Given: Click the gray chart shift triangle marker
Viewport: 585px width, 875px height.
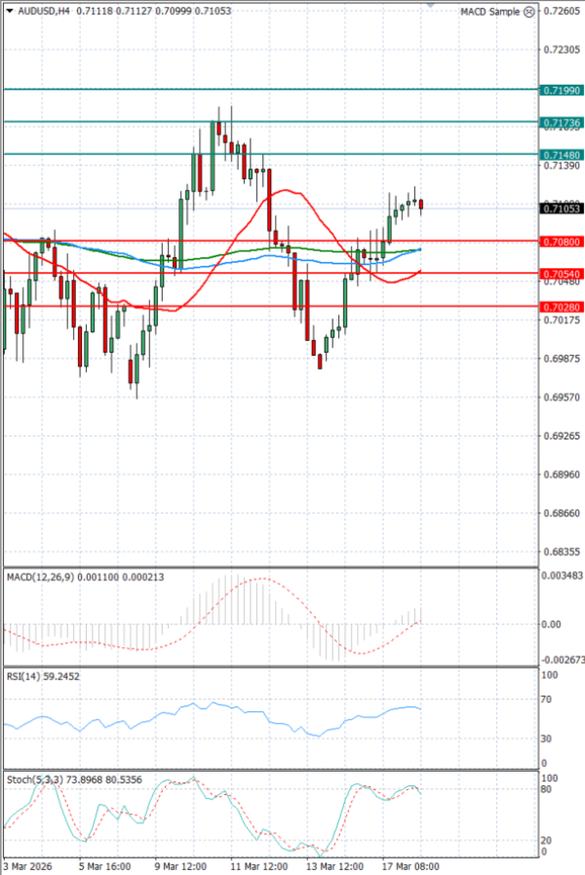Looking at the screenshot, I should [x=431, y=5].
